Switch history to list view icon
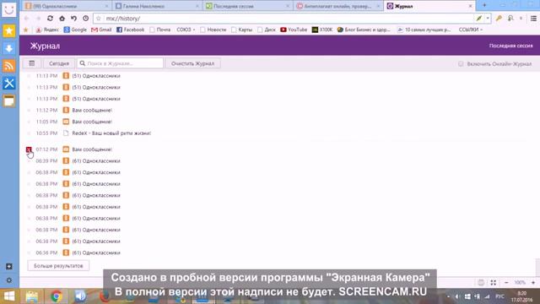This screenshot has width=540, height=304. [32, 63]
